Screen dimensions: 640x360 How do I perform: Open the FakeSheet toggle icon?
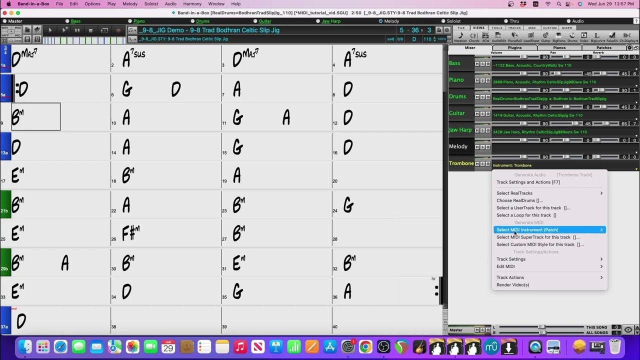[612, 36]
